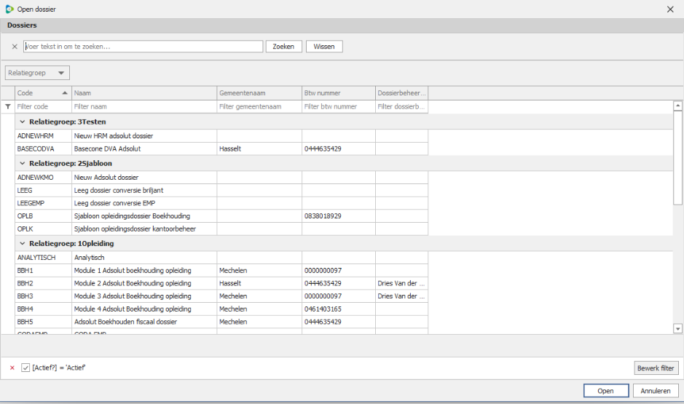Click the Bewerk filter button

pyautogui.click(x=656, y=368)
